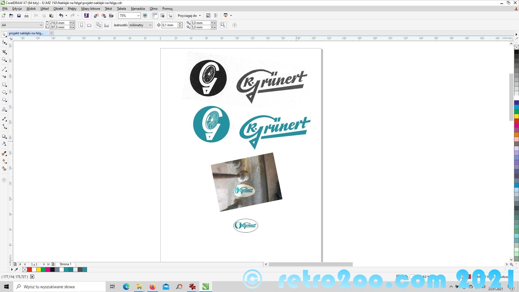This screenshot has width=519, height=292.
Task: Toggle show grid button
Action: tap(162, 16)
